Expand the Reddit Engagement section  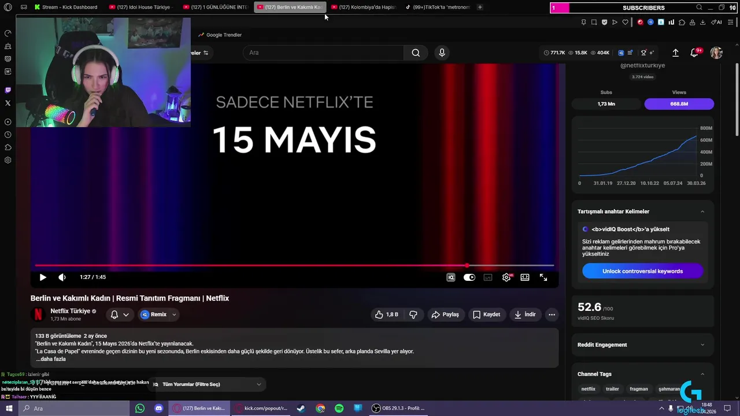coord(702,345)
